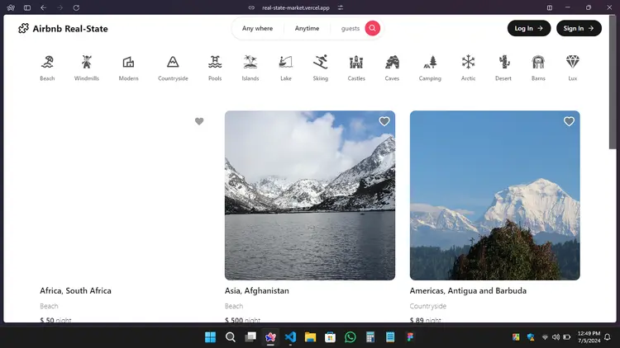This screenshot has height=348, width=620.
Task: Select the Castles category icon
Action: (x=356, y=62)
